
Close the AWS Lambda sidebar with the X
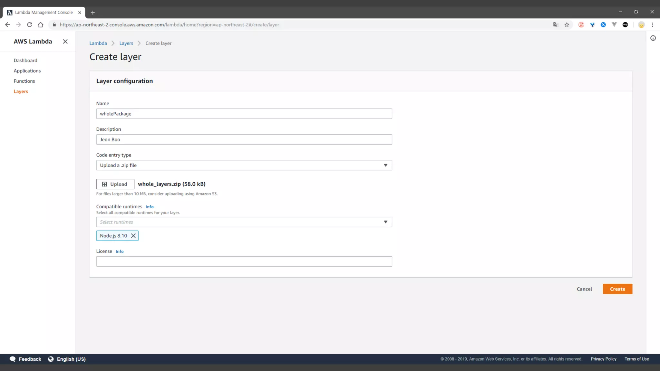tap(65, 42)
